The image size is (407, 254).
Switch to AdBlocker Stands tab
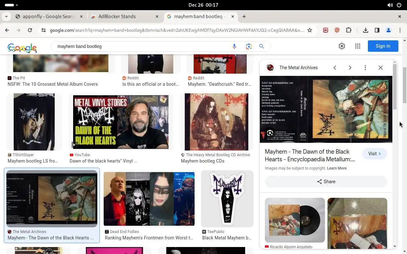(125, 17)
